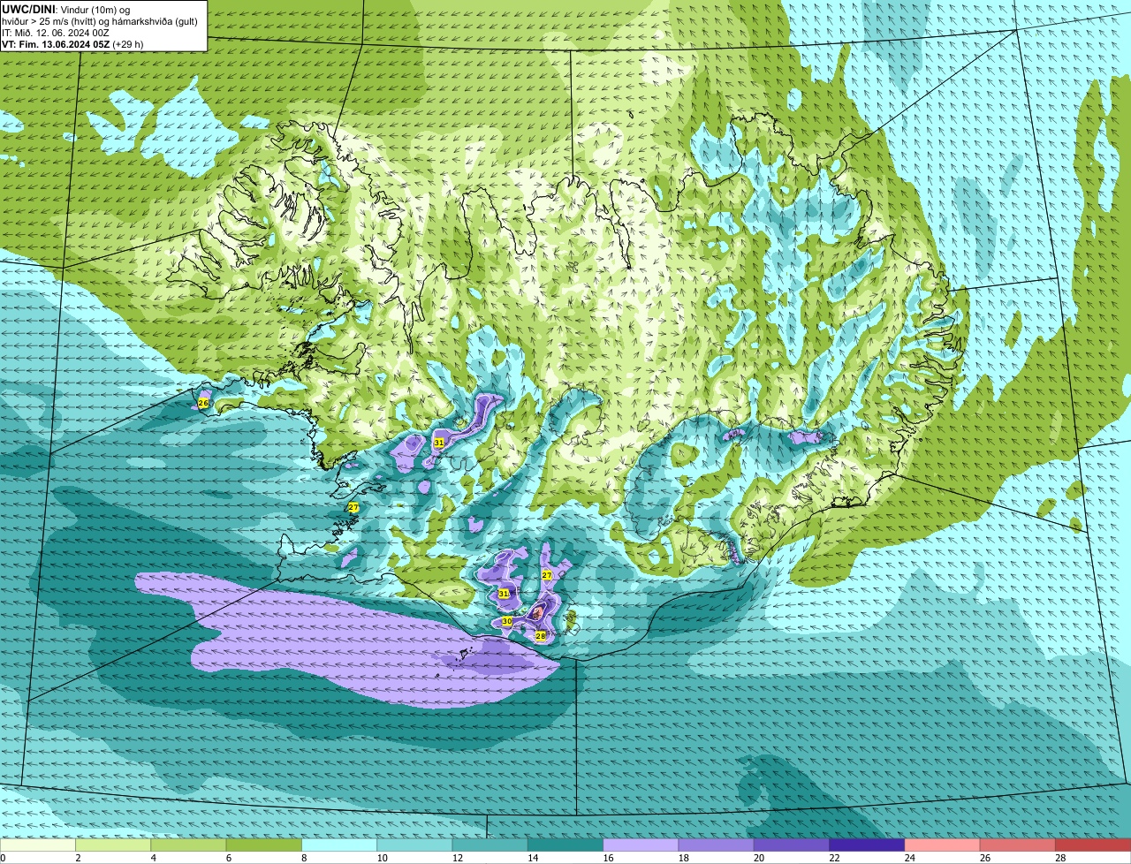Select the 14–16 m/s dark teal swatch
This screenshot has width=1131, height=864.
[x=565, y=845]
